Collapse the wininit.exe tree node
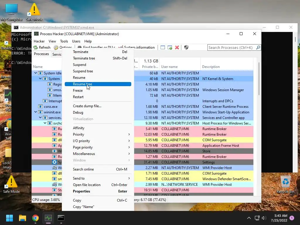 click(x=35, y=112)
